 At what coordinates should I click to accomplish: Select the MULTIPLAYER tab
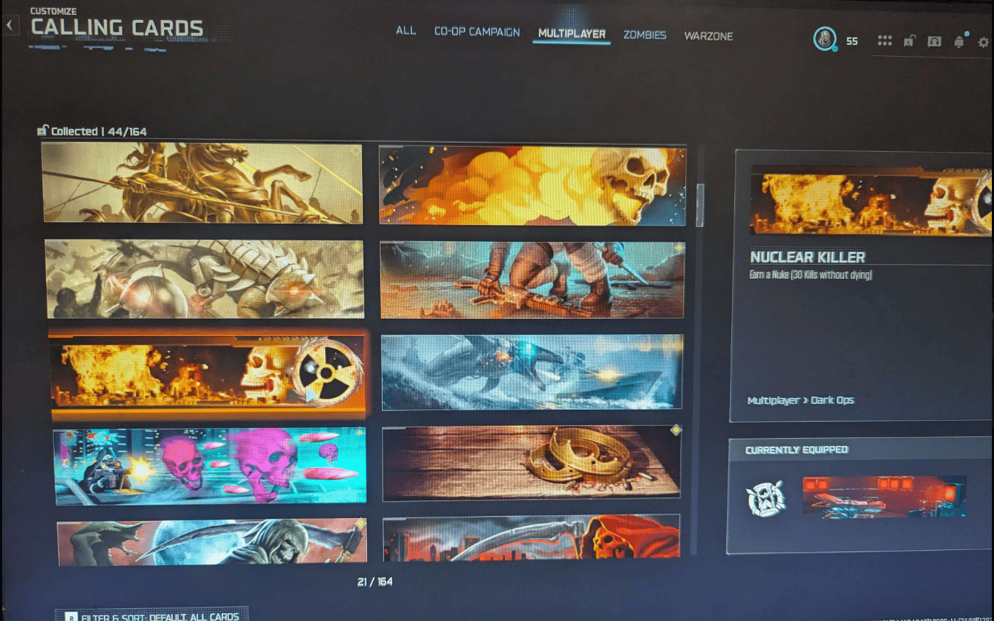(x=572, y=33)
